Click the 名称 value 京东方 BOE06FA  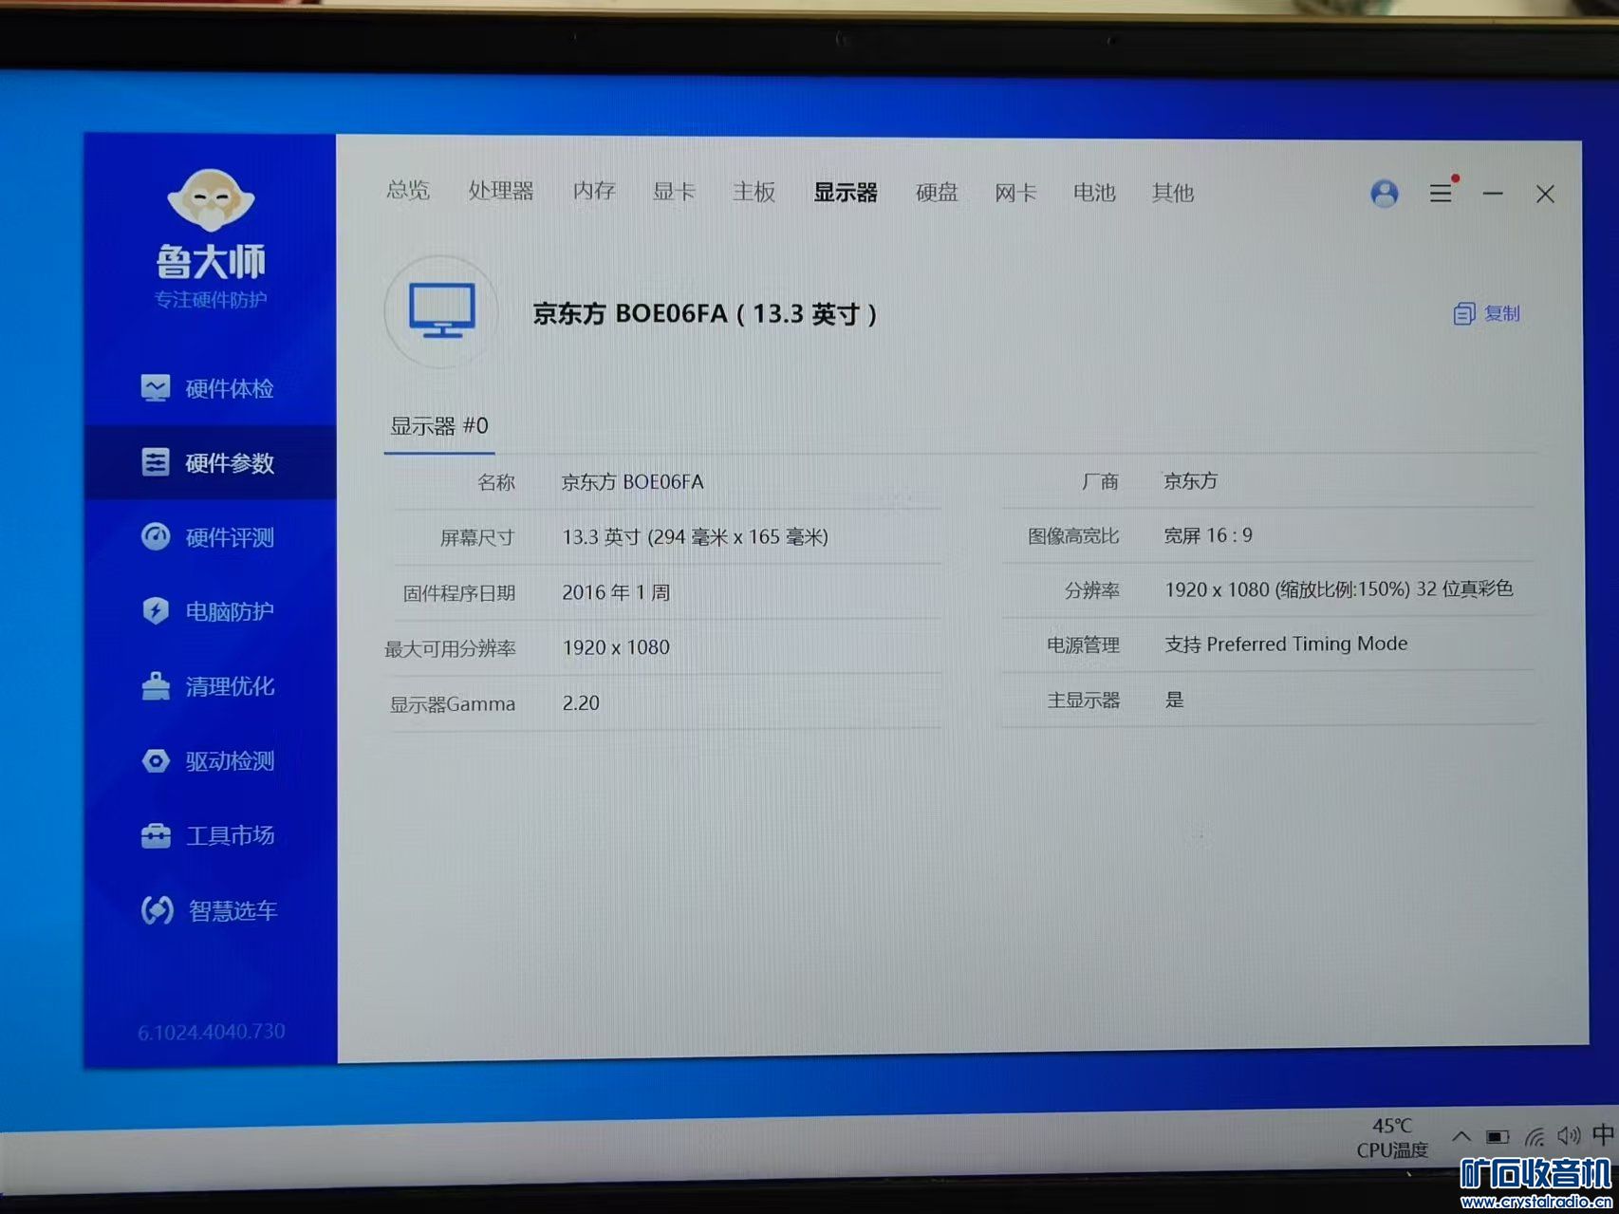coord(633,482)
